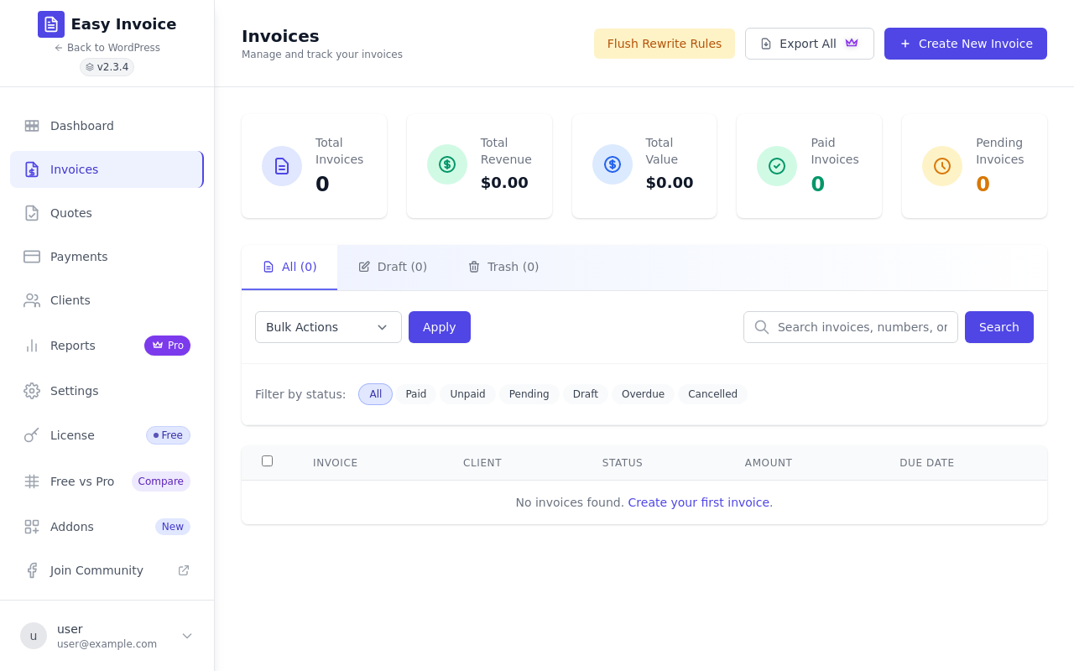The height and width of the screenshot is (671, 1074).
Task: Click the Easy Invoice logo icon
Action: (51, 24)
